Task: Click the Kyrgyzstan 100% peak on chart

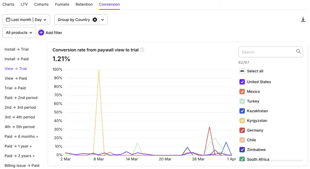Action: pyautogui.click(x=99, y=70)
